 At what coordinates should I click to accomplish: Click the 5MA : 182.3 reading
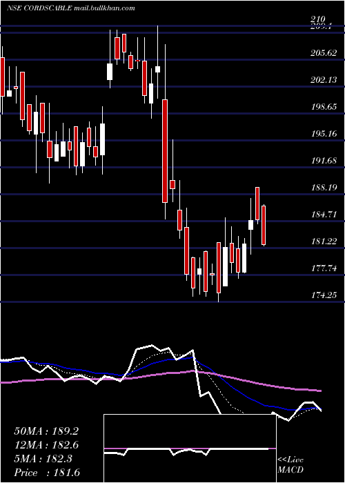click(43, 459)
